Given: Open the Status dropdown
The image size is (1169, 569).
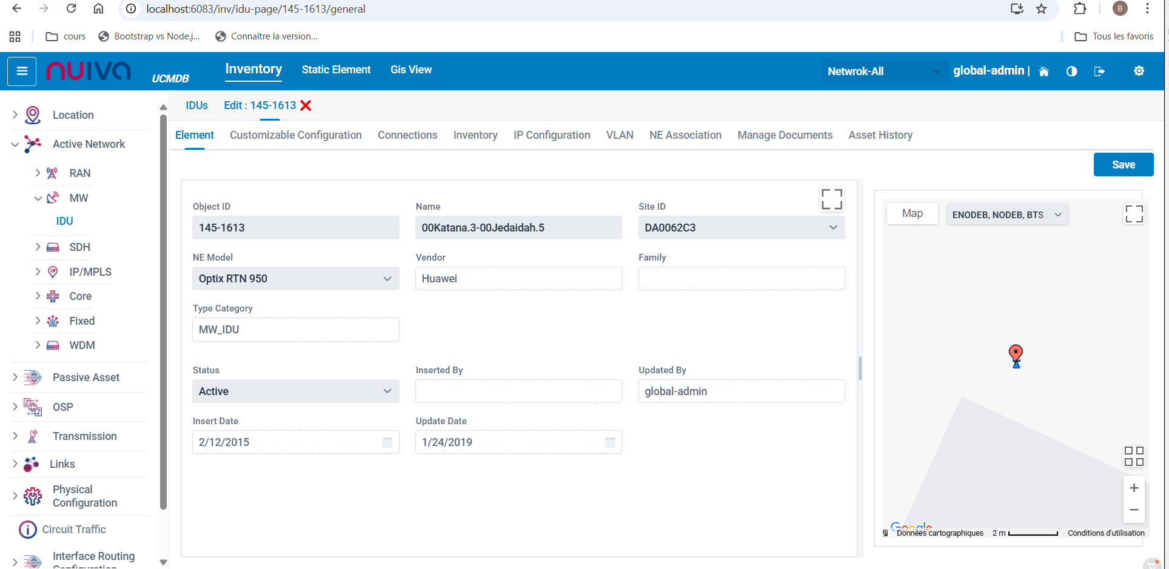Looking at the screenshot, I should pyautogui.click(x=387, y=391).
